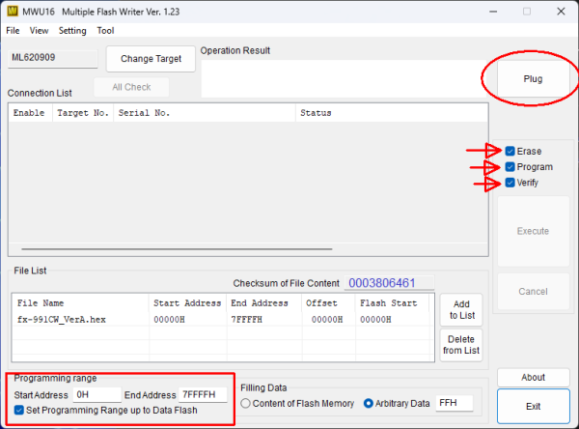Image resolution: width=579 pixels, height=429 pixels.
Task: Click Add to List button
Action: point(460,309)
